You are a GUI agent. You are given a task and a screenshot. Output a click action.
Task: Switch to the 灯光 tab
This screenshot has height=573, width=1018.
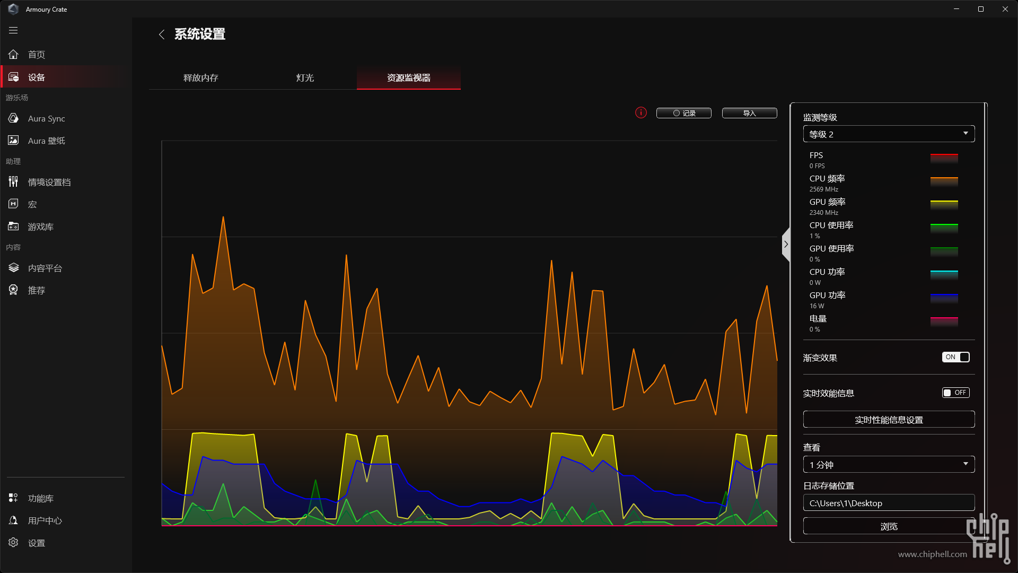click(305, 78)
